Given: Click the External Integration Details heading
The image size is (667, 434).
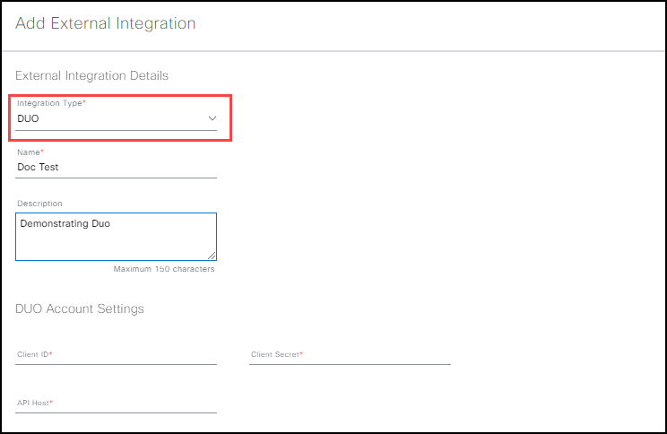Looking at the screenshot, I should (x=91, y=75).
